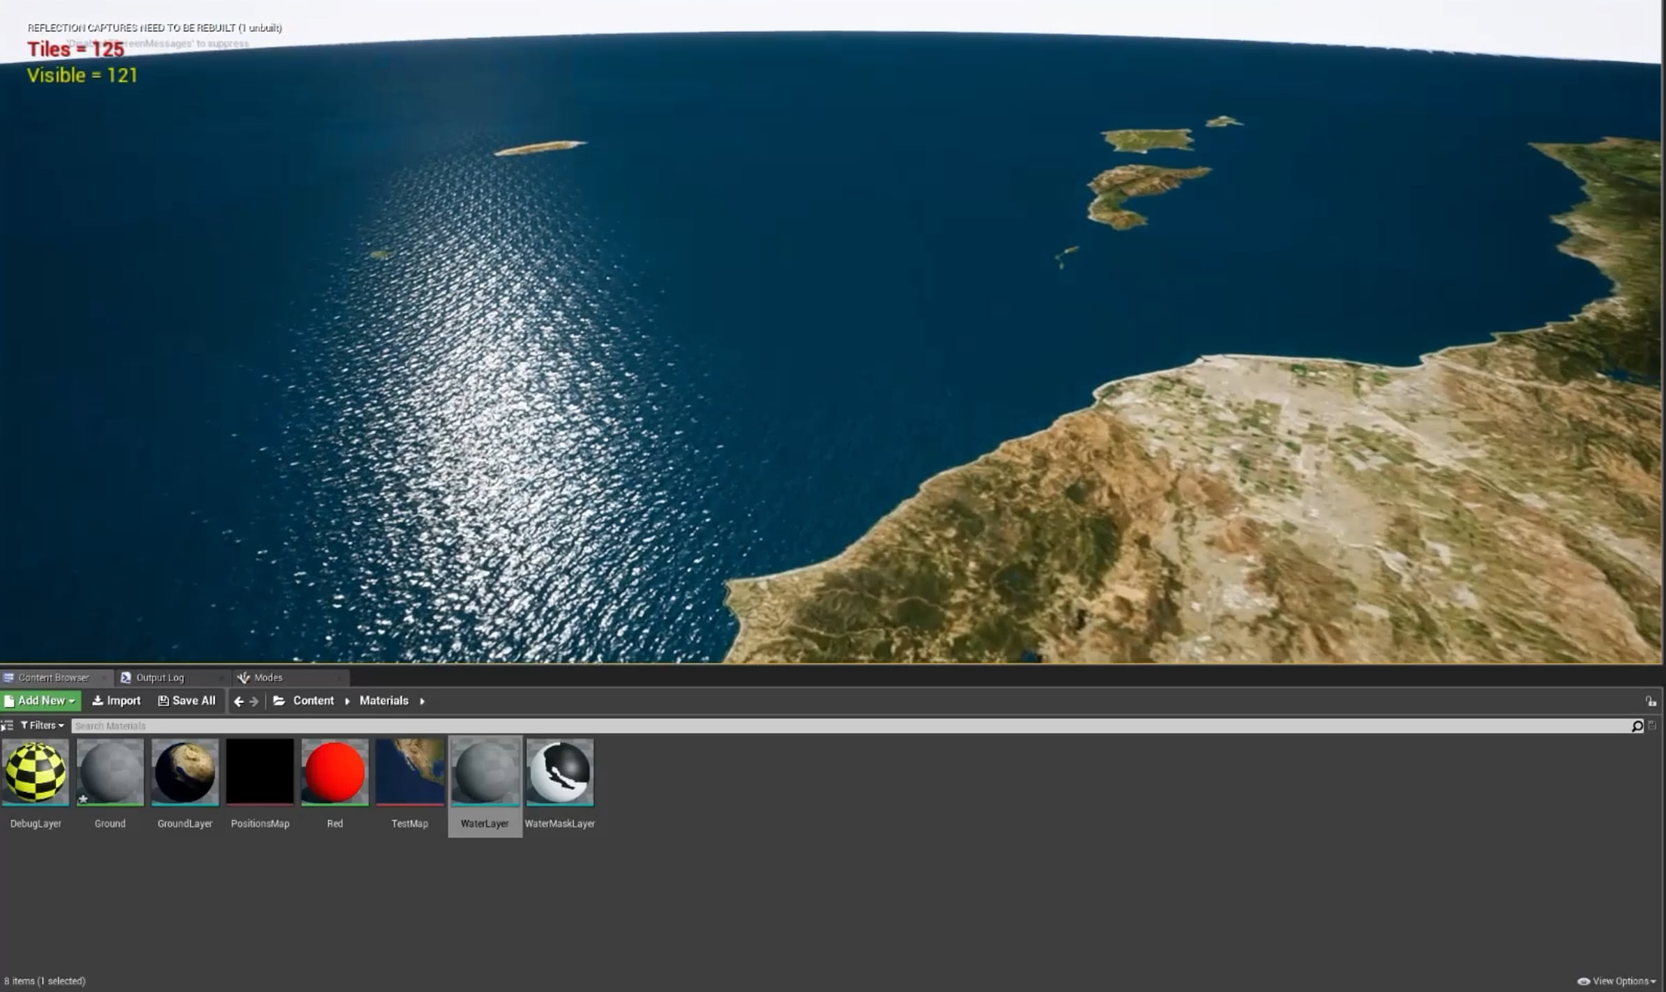This screenshot has width=1666, height=992.
Task: Switch to the Output Log tab
Action: 160,677
